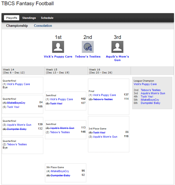Viewport: 175px width, 185px height.
Task: Open 5th place iMakeBoysCry in standings list
Action: pos(150,100)
